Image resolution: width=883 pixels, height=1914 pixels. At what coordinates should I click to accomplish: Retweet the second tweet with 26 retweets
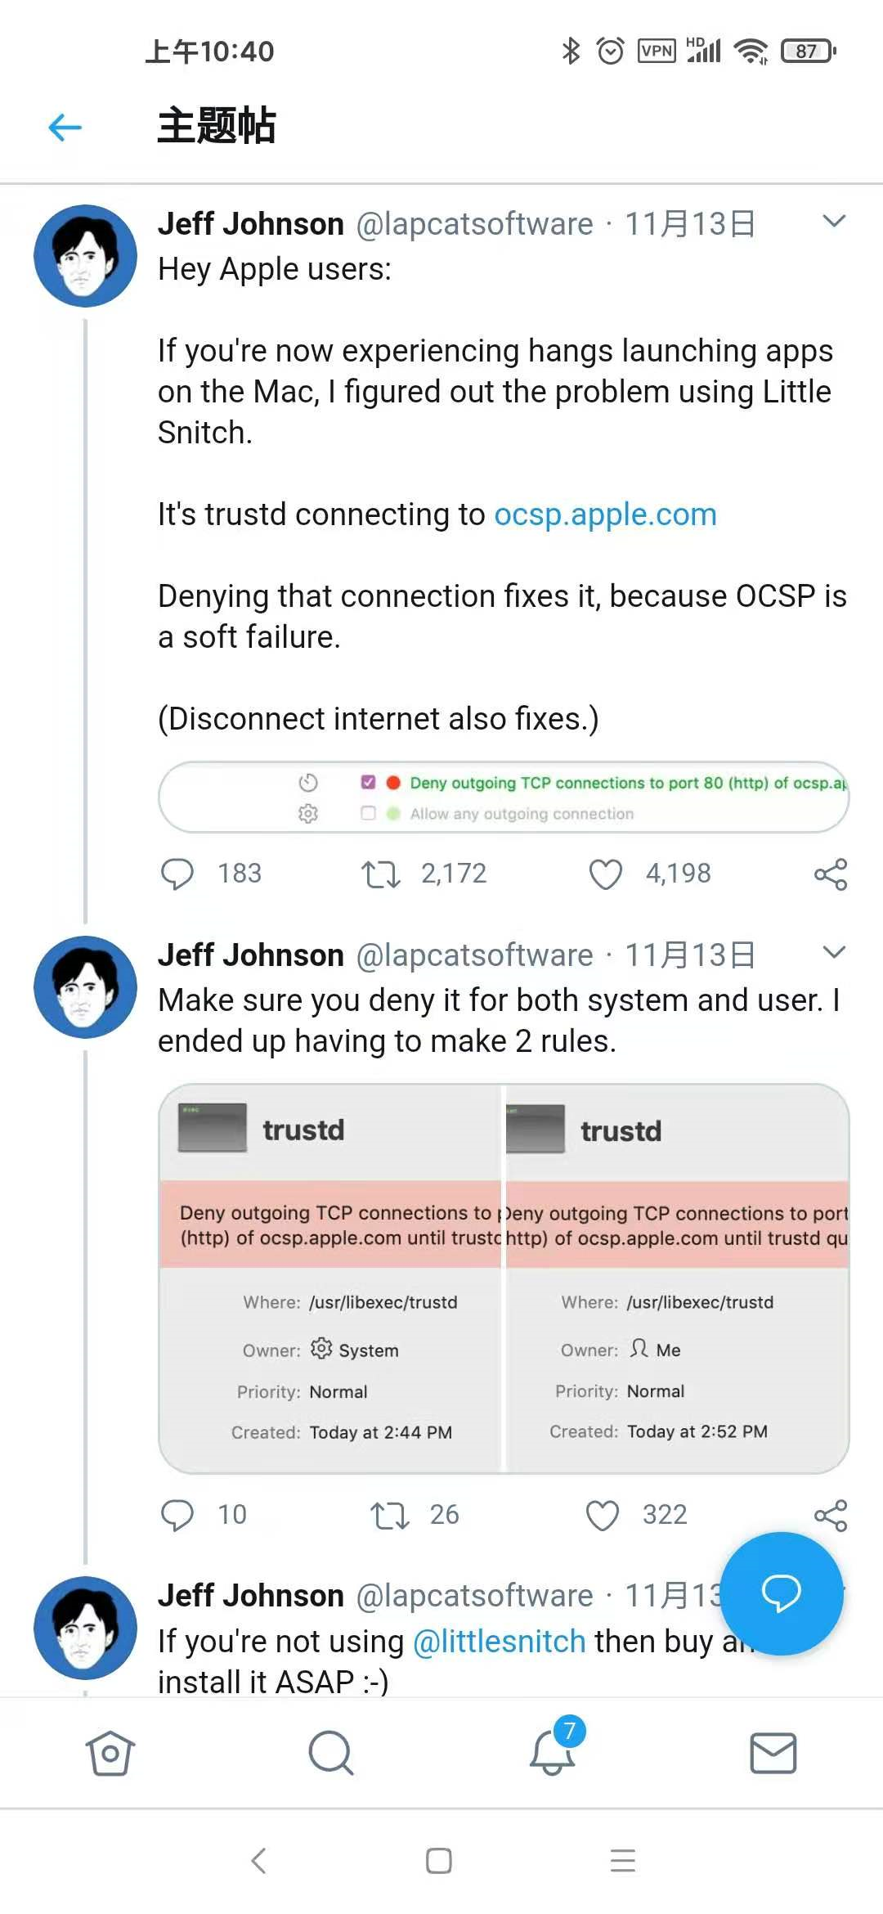(389, 1515)
